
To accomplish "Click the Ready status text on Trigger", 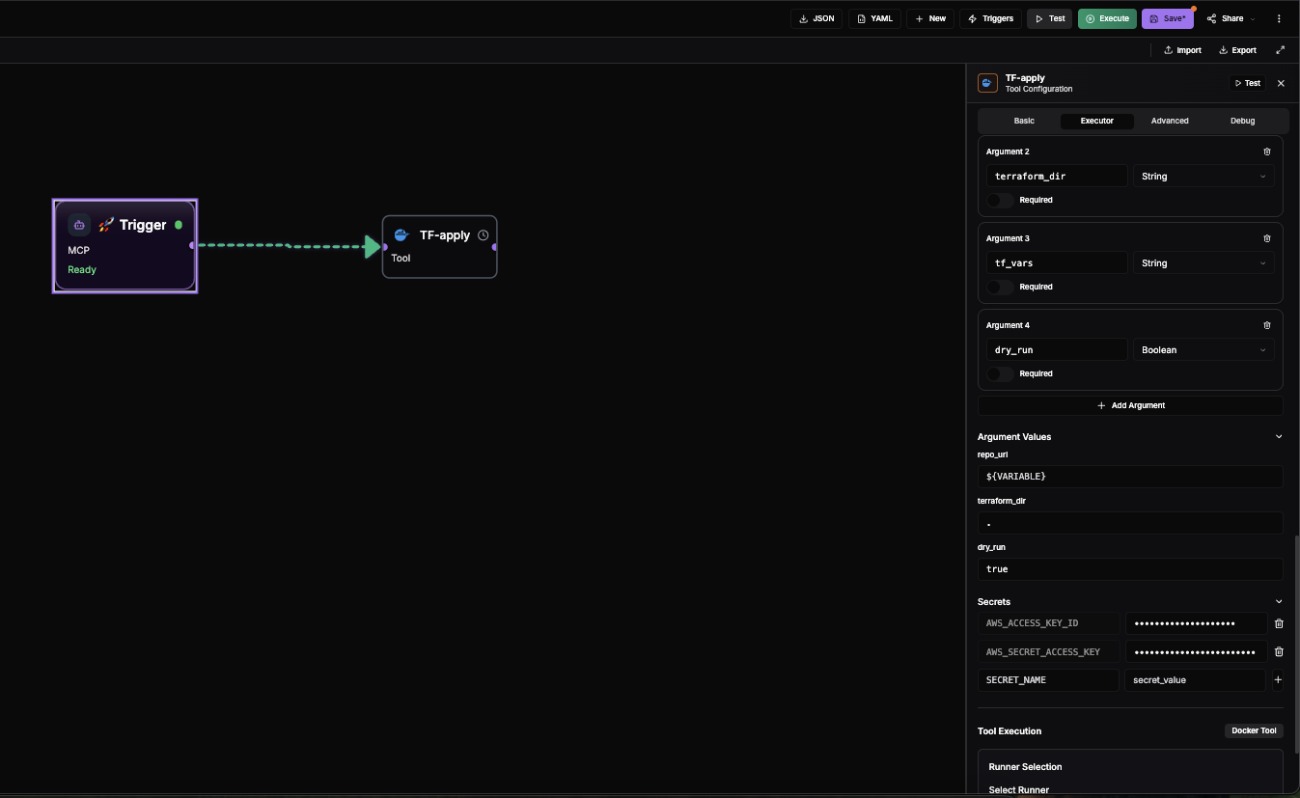I will point(82,269).
